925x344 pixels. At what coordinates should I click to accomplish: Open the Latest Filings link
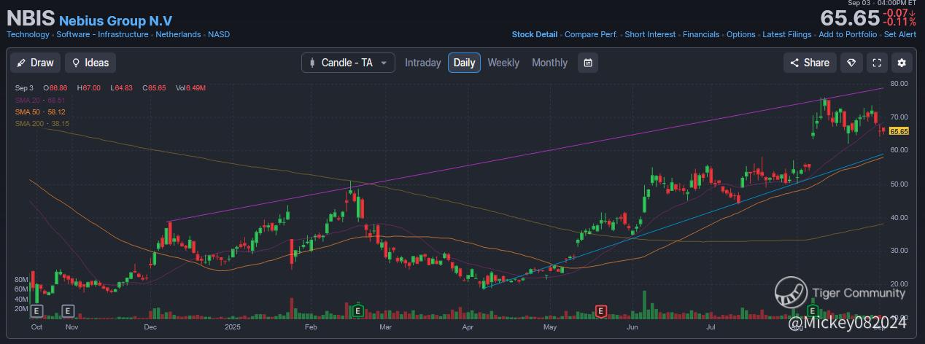click(787, 34)
